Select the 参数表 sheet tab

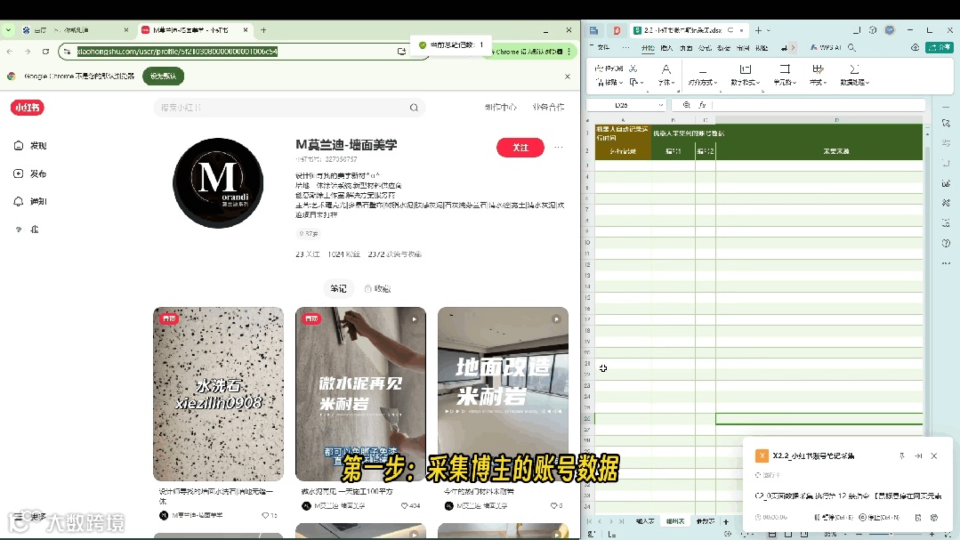pos(706,521)
